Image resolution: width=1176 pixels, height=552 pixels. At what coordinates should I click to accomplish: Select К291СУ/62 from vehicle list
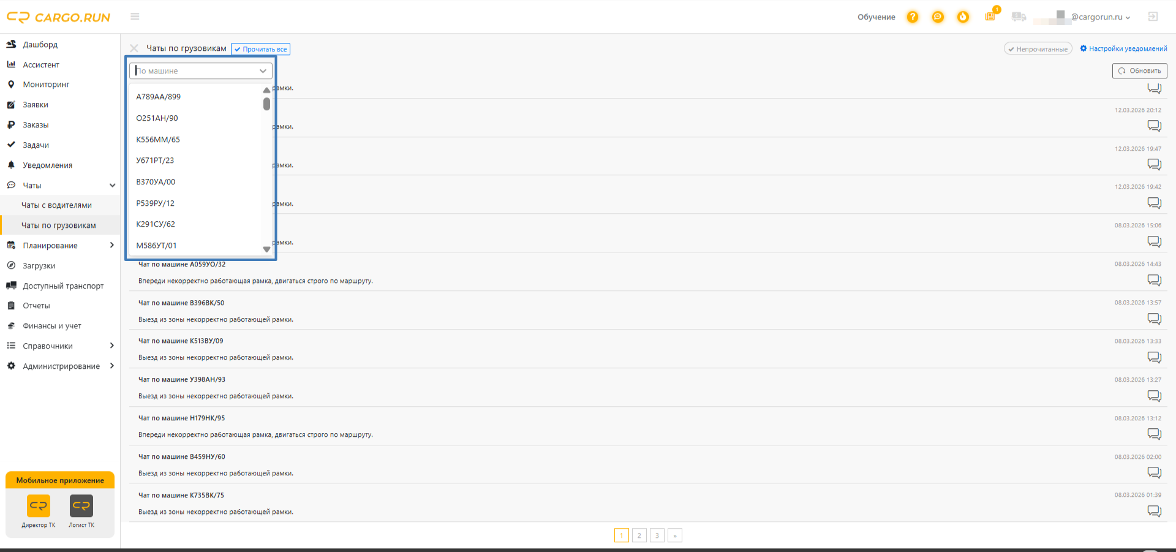pyautogui.click(x=195, y=224)
